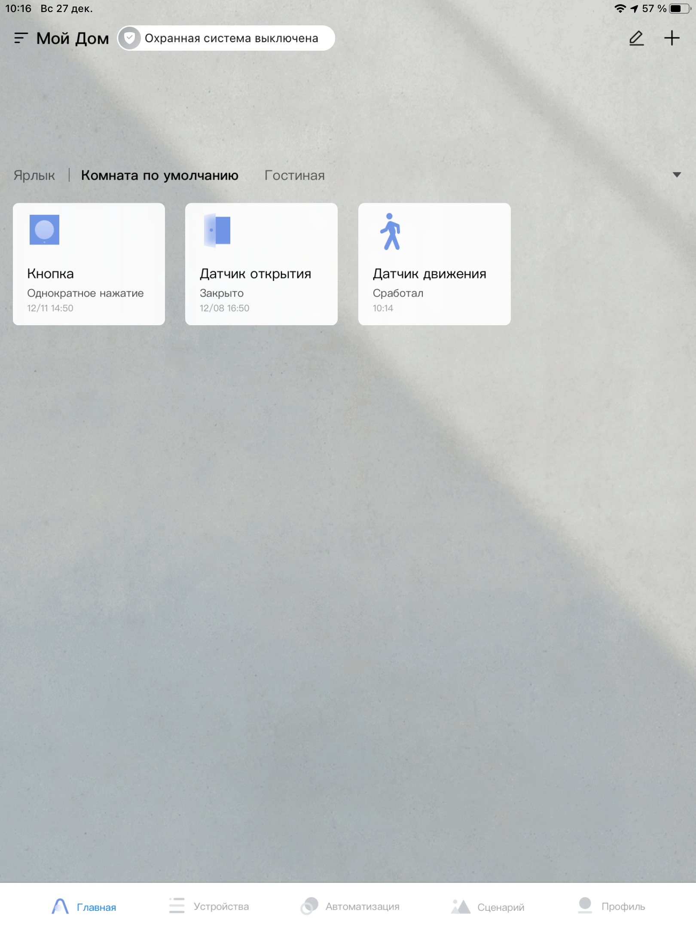Tap the door sensor icon
This screenshot has height=928, width=696.
pos(217,230)
